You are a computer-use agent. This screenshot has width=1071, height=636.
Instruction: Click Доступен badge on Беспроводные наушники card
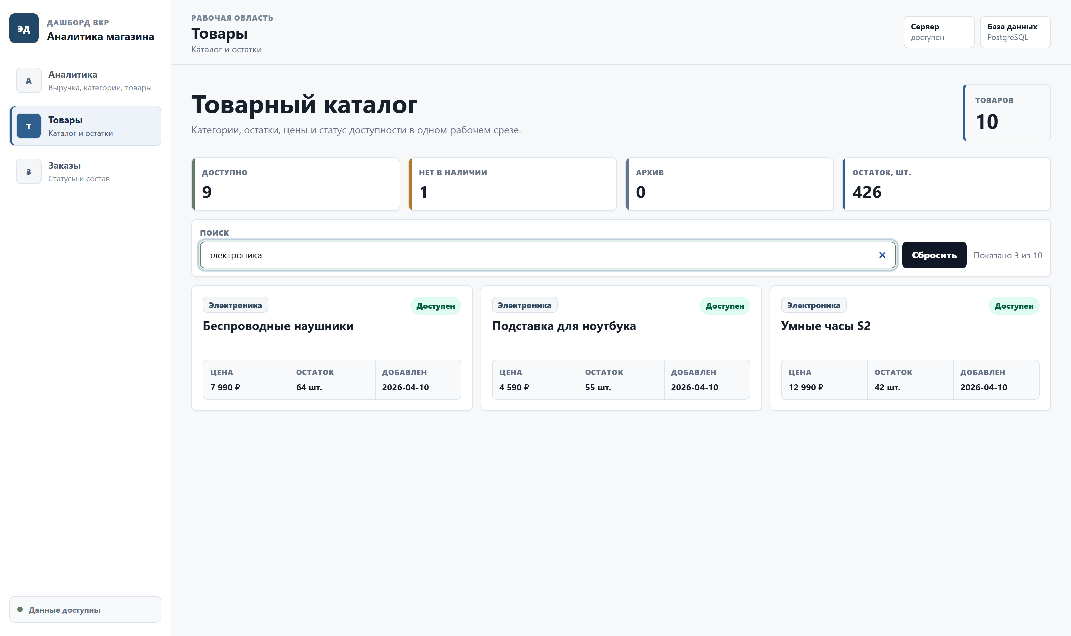[436, 306]
